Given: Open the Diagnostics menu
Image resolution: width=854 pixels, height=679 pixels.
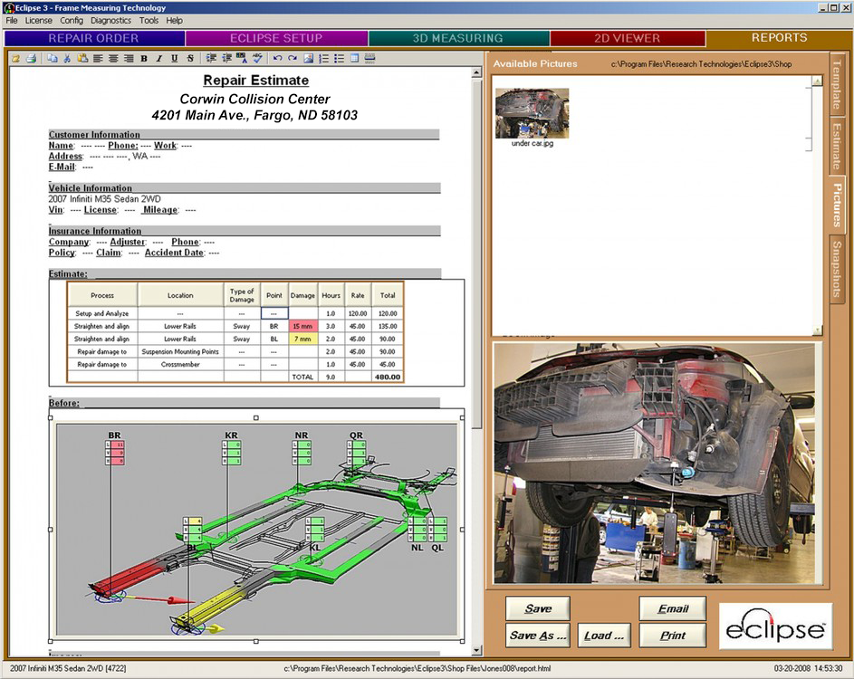Looking at the screenshot, I should click(x=110, y=20).
